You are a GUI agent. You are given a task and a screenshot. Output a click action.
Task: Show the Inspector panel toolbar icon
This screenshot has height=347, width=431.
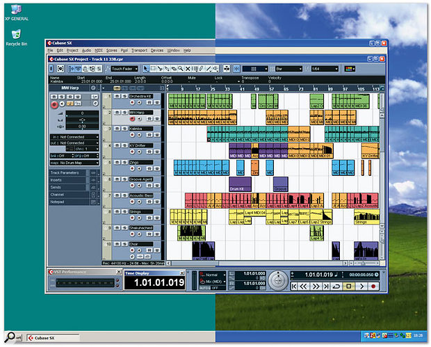point(71,69)
